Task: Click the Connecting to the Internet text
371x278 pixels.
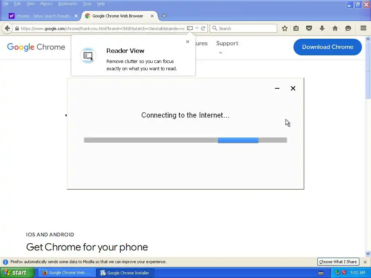Action: pos(185,115)
